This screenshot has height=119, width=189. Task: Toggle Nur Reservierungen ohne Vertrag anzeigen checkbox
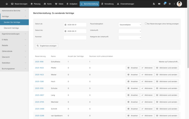(146, 24)
